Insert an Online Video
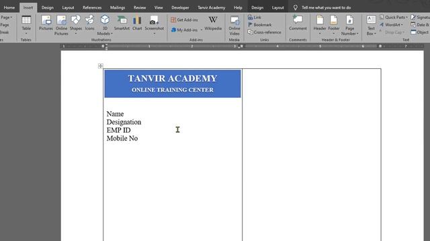The height and width of the screenshot is (241, 430). point(234,25)
